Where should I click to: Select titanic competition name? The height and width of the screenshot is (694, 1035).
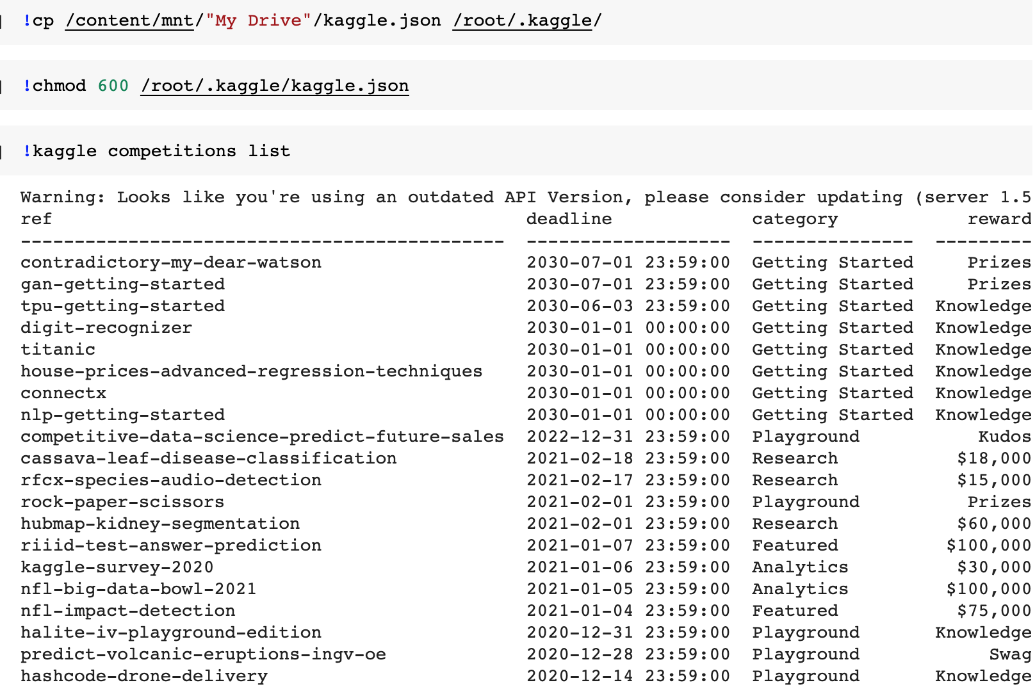click(x=58, y=350)
